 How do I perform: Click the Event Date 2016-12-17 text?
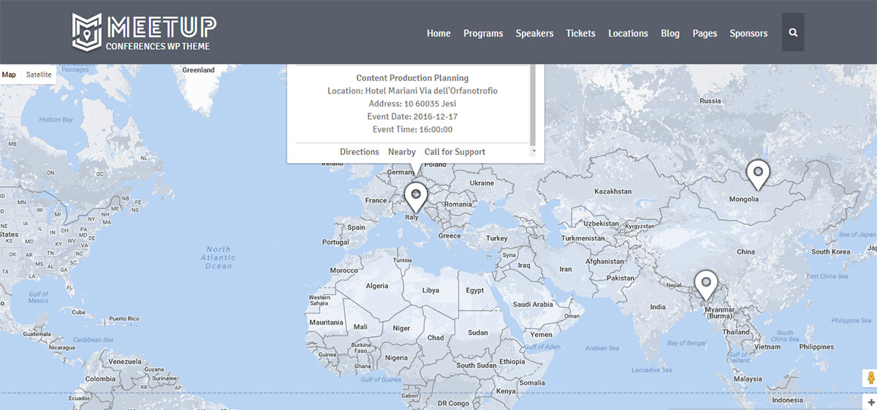click(x=412, y=116)
